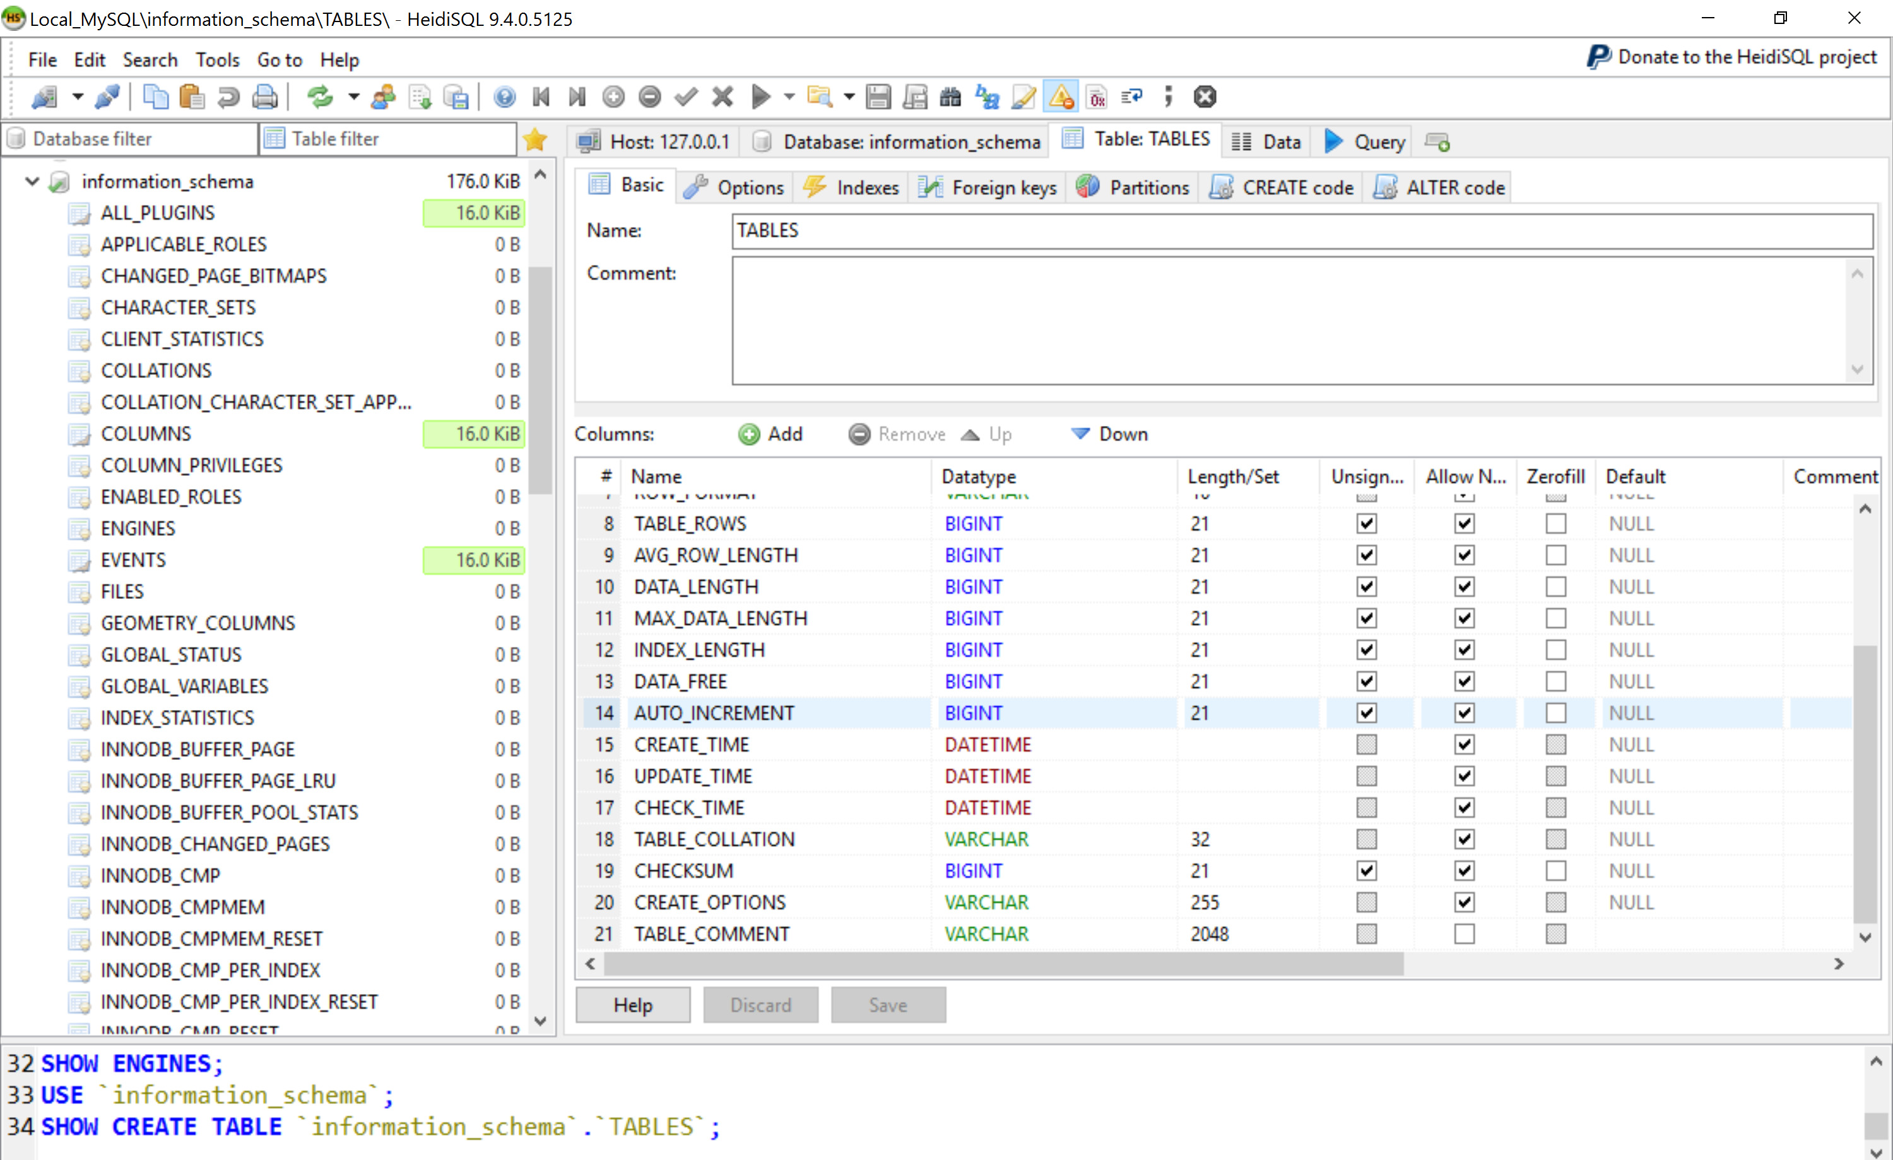Click the Cancel editing X icon
The image size is (1893, 1160).
tap(722, 97)
